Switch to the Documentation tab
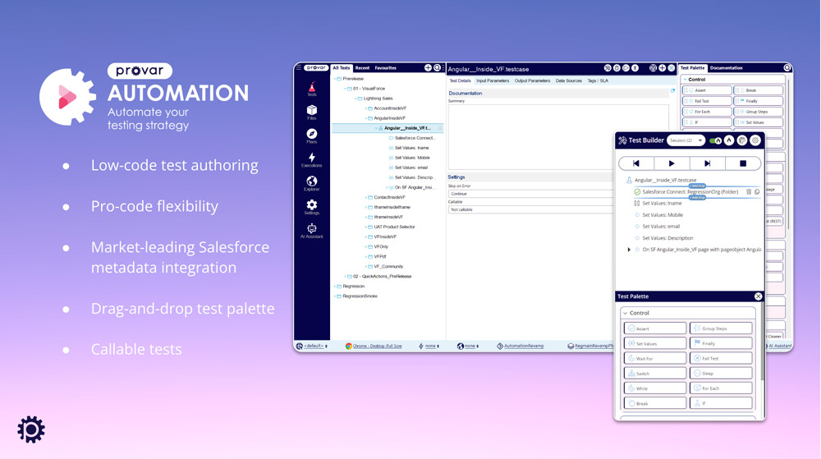Viewport: 821px width, 459px height. click(x=726, y=68)
